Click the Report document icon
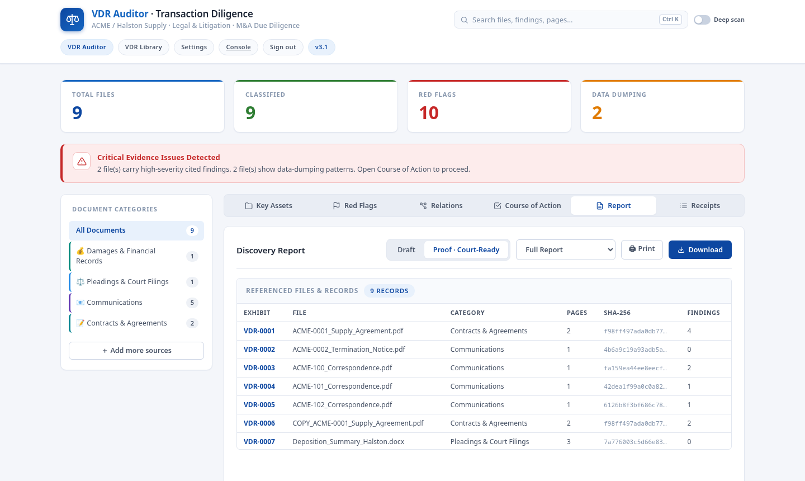The image size is (805, 481). pos(600,206)
